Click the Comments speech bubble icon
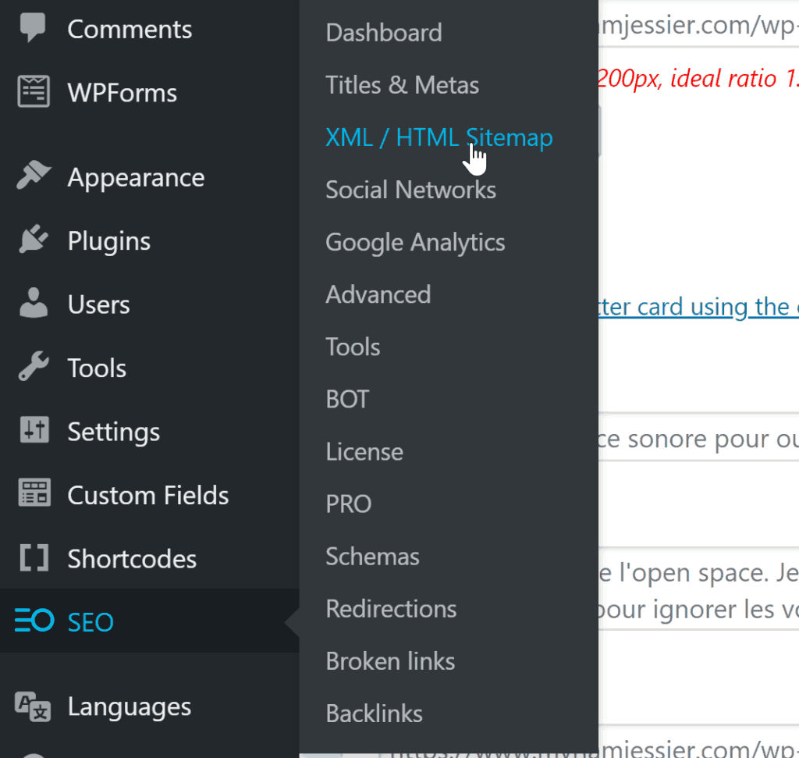This screenshot has height=758, width=799. 33,27
